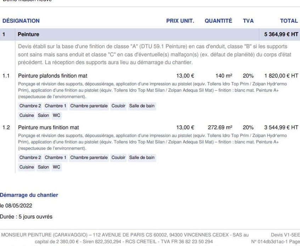The height and width of the screenshot is (246, 300).
Task: Click the PRIX UNIT. column header
Action: tap(180, 21)
